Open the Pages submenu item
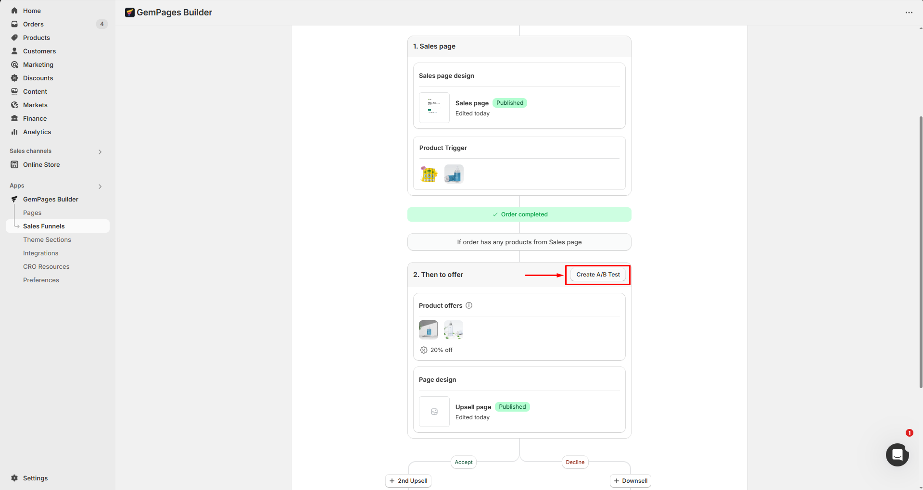Screen dimensions: 923x490 pyautogui.click(x=32, y=213)
